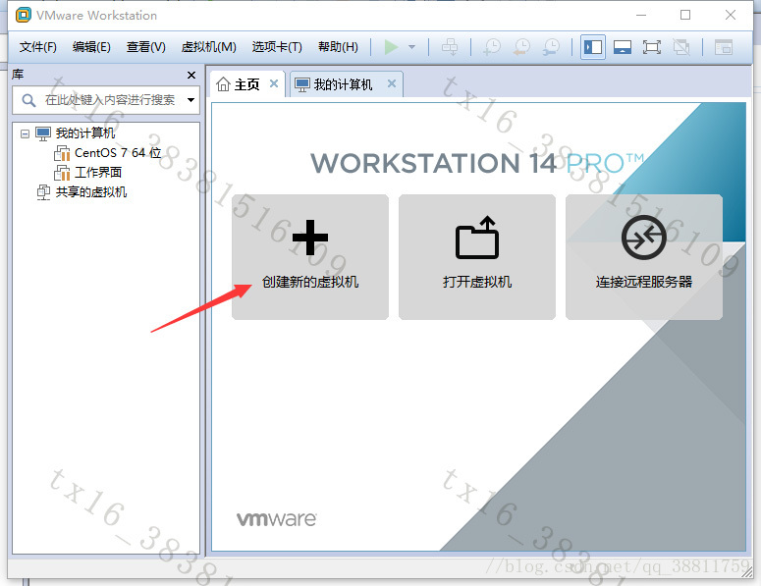Open the library search filter dropdown
Image resolution: width=761 pixels, height=586 pixels.
[x=191, y=100]
